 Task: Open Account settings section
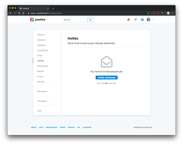click(41, 35)
